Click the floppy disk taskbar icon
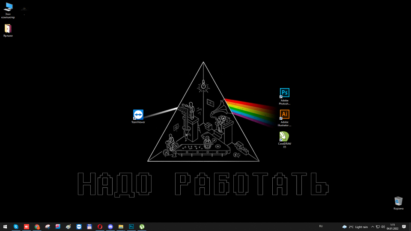Screen dimensions: 411x231 pos(89,227)
